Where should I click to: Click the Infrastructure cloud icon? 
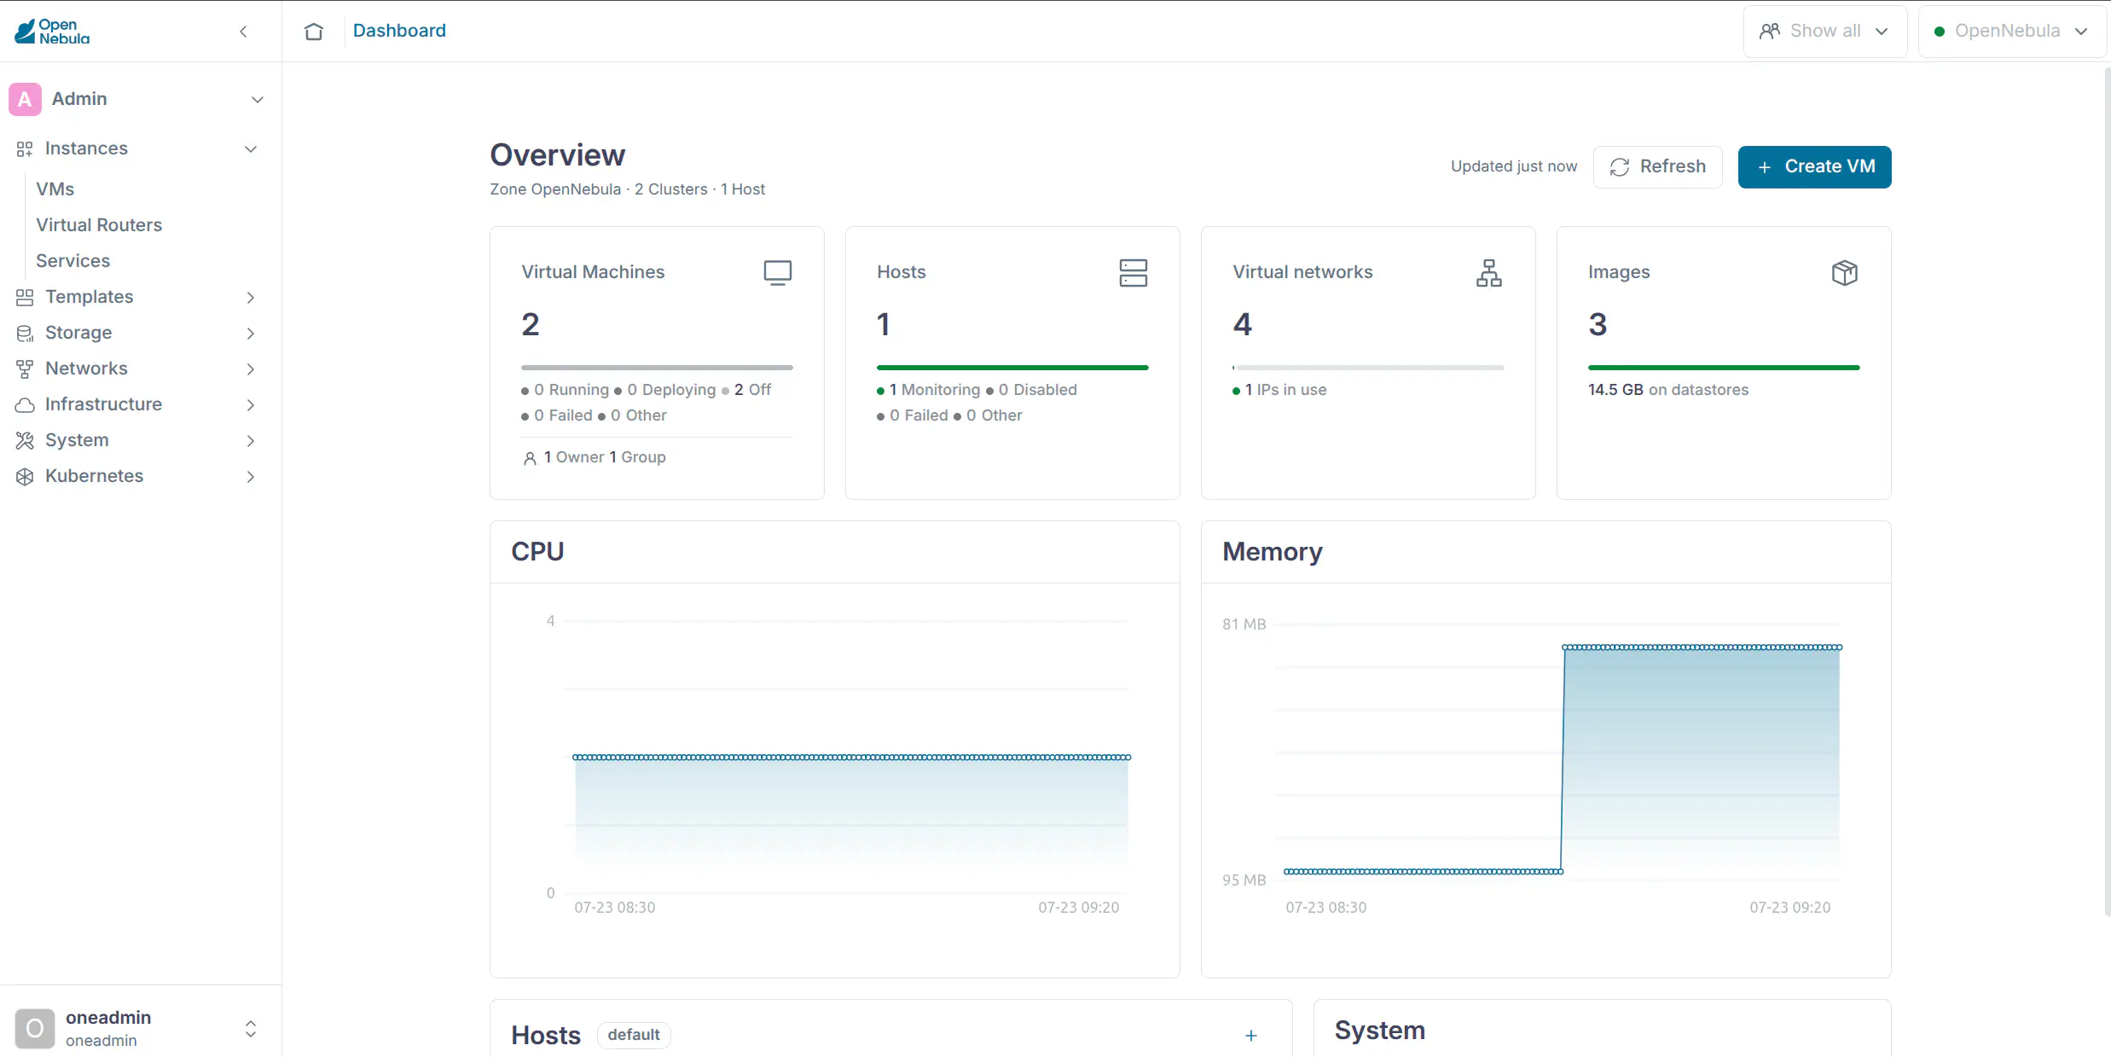[25, 404]
